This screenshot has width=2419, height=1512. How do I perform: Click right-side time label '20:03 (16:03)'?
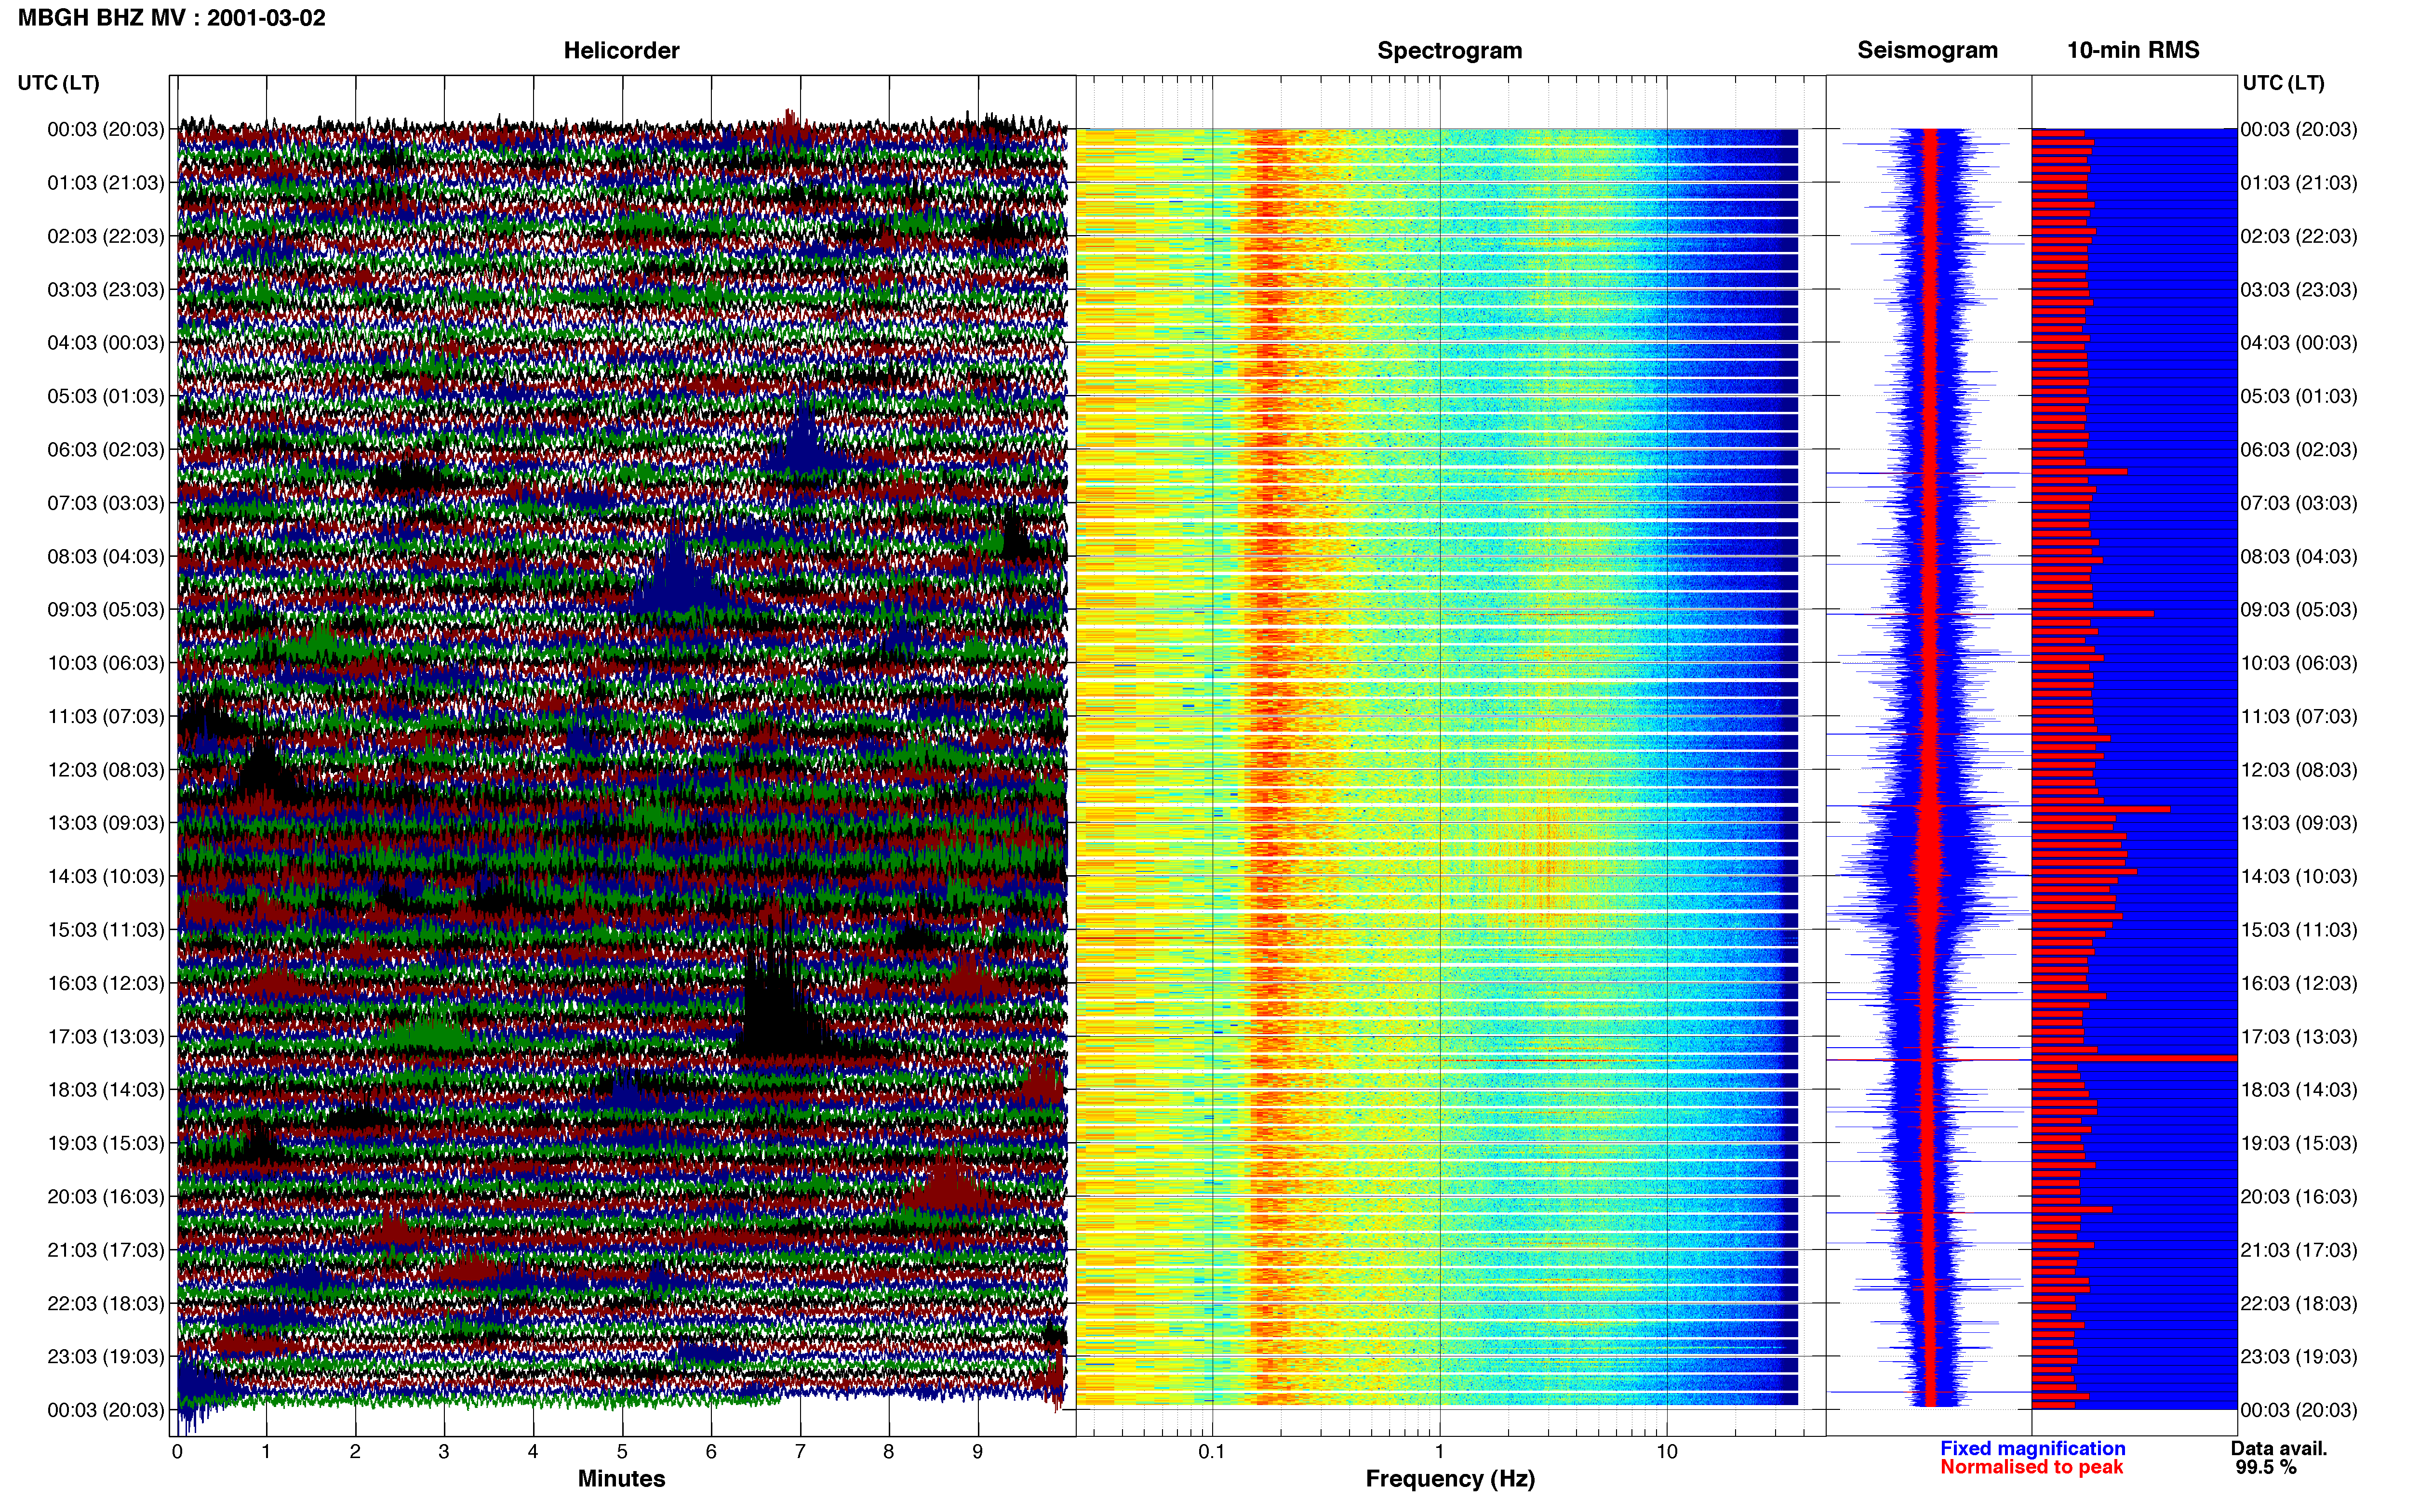click(2299, 1196)
